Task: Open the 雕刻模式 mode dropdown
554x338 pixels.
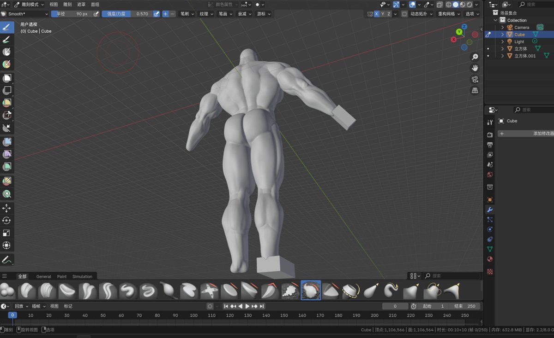Action: [x=29, y=4]
